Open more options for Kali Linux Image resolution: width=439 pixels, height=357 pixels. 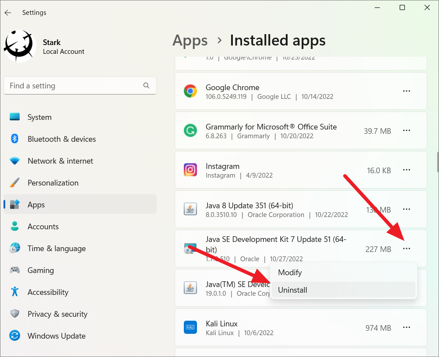point(407,327)
